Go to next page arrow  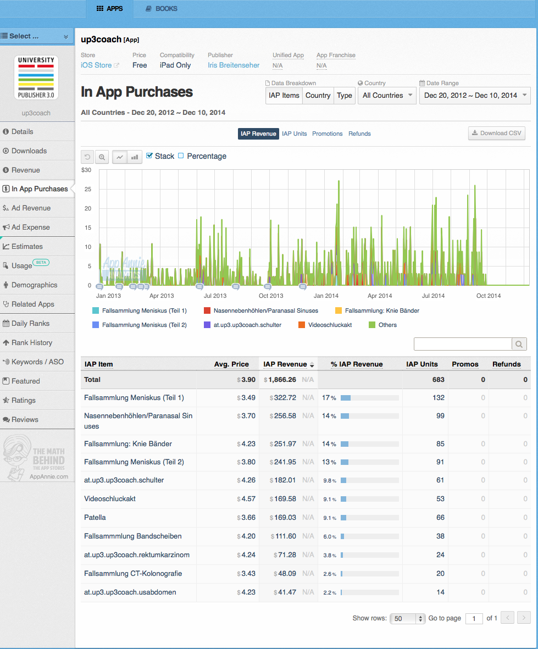(x=524, y=618)
